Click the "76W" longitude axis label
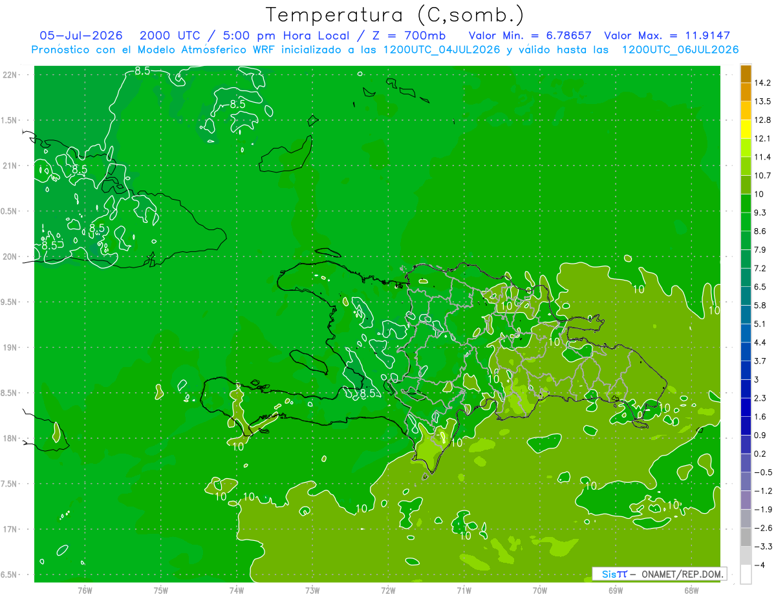The image size is (776, 599). pos(85,590)
